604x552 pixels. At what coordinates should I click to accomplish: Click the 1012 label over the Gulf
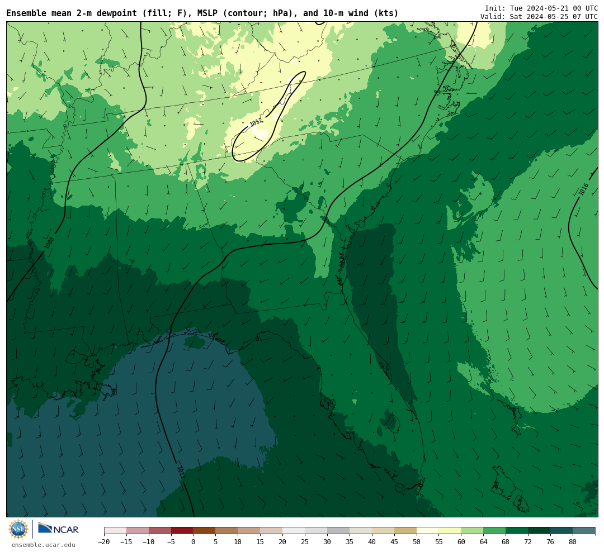tap(181, 473)
